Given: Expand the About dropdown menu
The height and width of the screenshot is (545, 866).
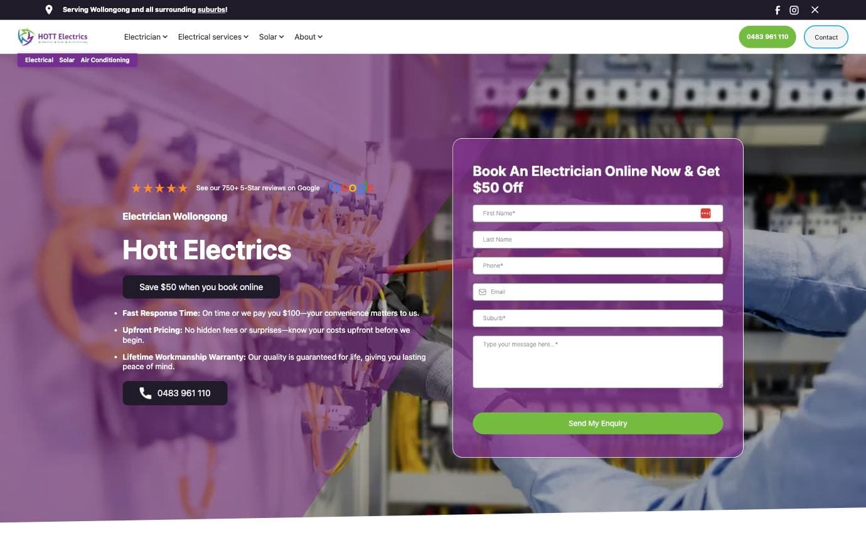Looking at the screenshot, I should (309, 37).
